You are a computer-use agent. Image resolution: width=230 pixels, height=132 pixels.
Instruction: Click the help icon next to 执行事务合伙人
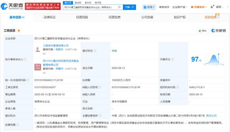click(x=25, y=59)
